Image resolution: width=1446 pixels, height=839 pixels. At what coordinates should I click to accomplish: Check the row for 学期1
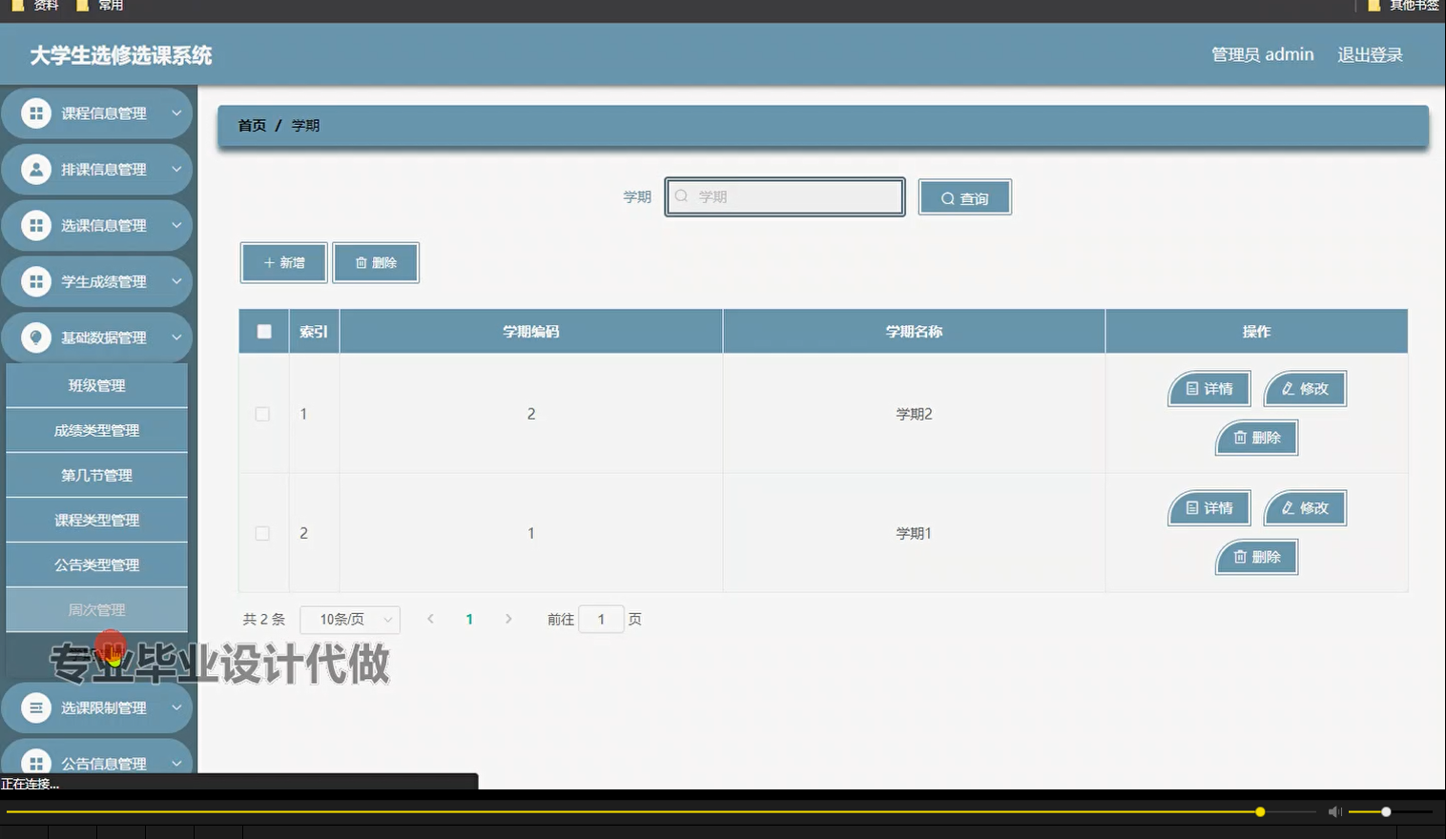(x=262, y=533)
